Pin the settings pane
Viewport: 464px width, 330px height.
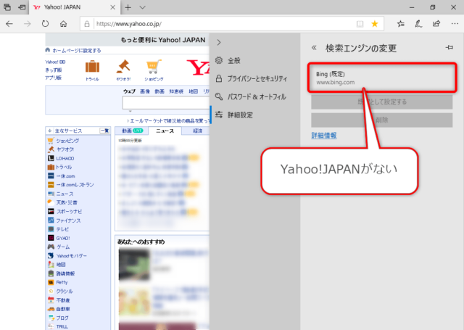coord(449,47)
